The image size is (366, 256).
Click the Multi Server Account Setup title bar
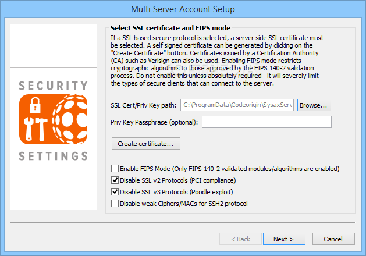pos(183,9)
